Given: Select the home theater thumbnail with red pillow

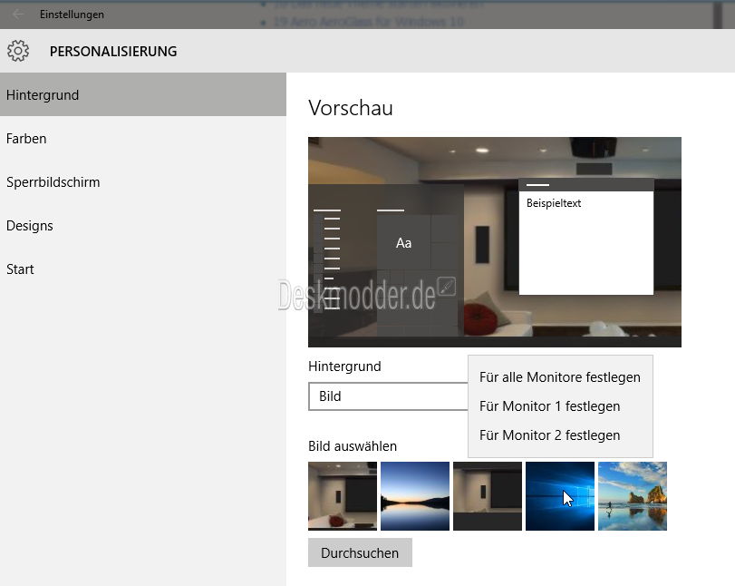Looking at the screenshot, I should pyautogui.click(x=343, y=496).
